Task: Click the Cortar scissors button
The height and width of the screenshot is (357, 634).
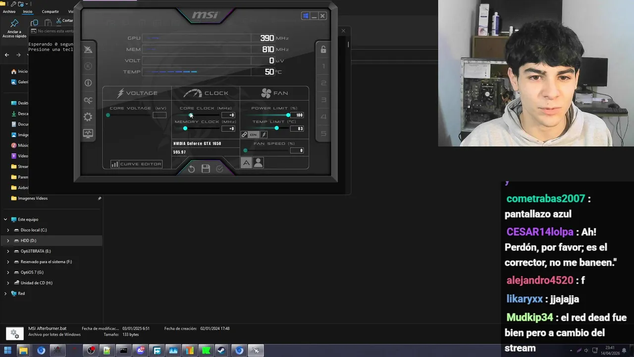Action: pyautogui.click(x=64, y=20)
